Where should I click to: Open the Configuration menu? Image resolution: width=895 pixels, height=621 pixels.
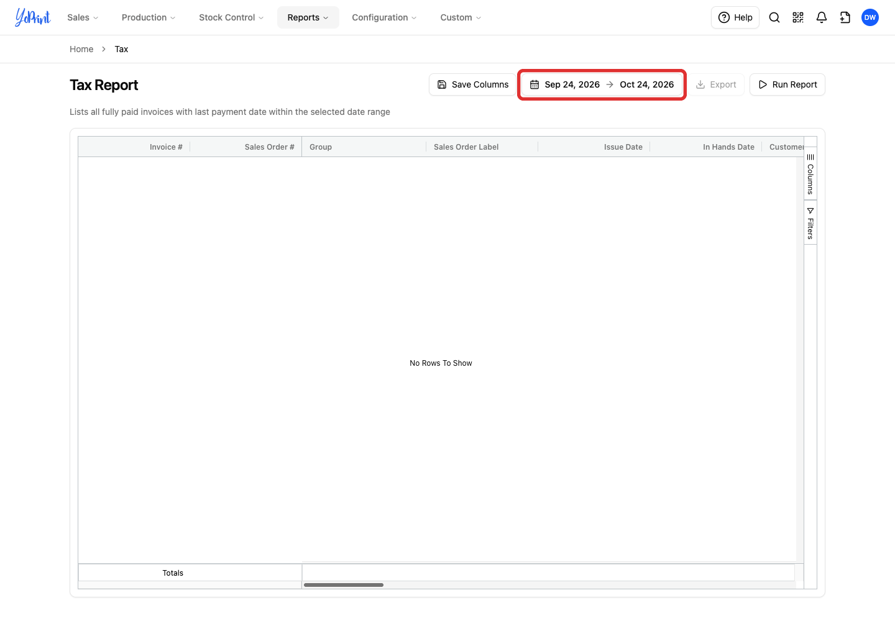click(384, 17)
